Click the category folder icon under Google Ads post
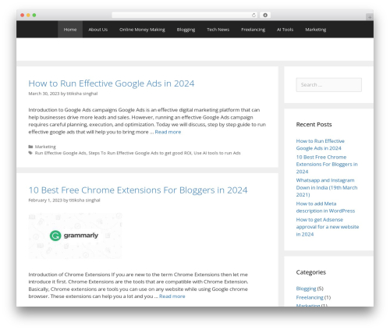 30,147
